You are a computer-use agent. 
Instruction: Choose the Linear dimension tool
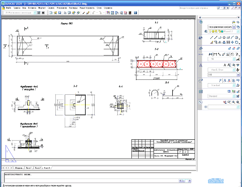point(215,54)
